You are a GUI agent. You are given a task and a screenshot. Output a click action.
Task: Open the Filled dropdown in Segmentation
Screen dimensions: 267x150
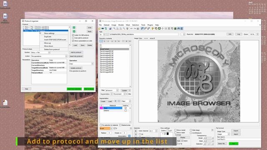126,101
